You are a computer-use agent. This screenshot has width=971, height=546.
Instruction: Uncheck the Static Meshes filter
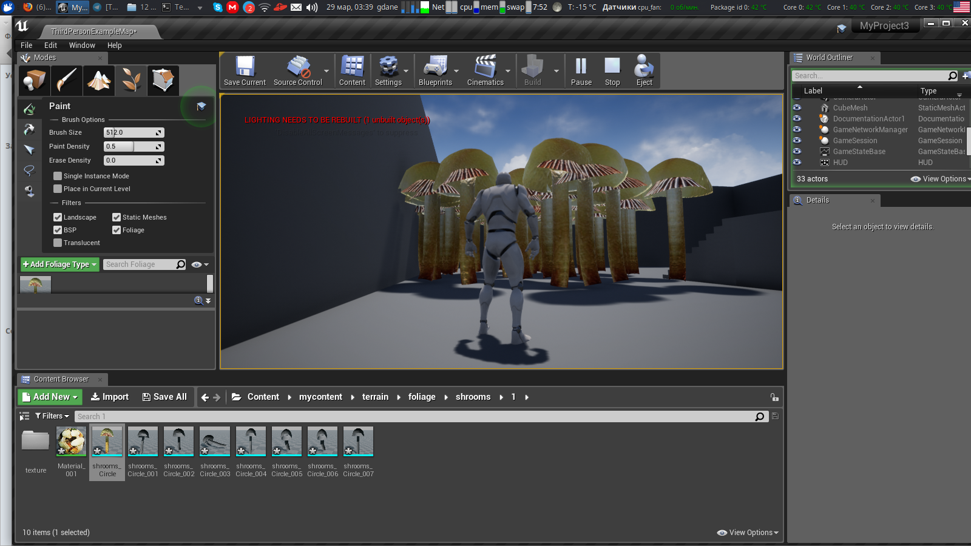(117, 217)
